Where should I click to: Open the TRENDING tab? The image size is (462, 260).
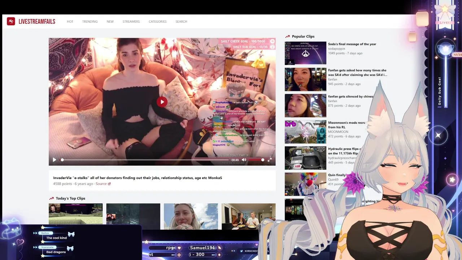coord(90,22)
